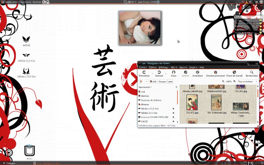Viewport: 264px width, 165px height.
Task: Open the Raccourcis panel menu
Action: click(x=26, y=2)
